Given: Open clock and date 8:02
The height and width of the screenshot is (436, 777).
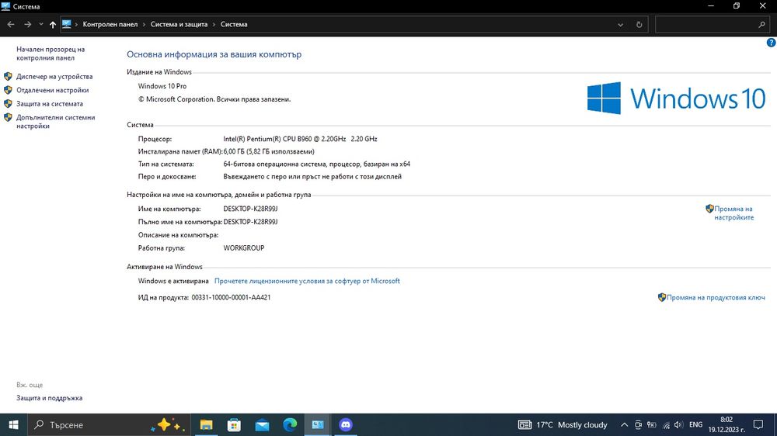Looking at the screenshot, I should click(726, 424).
